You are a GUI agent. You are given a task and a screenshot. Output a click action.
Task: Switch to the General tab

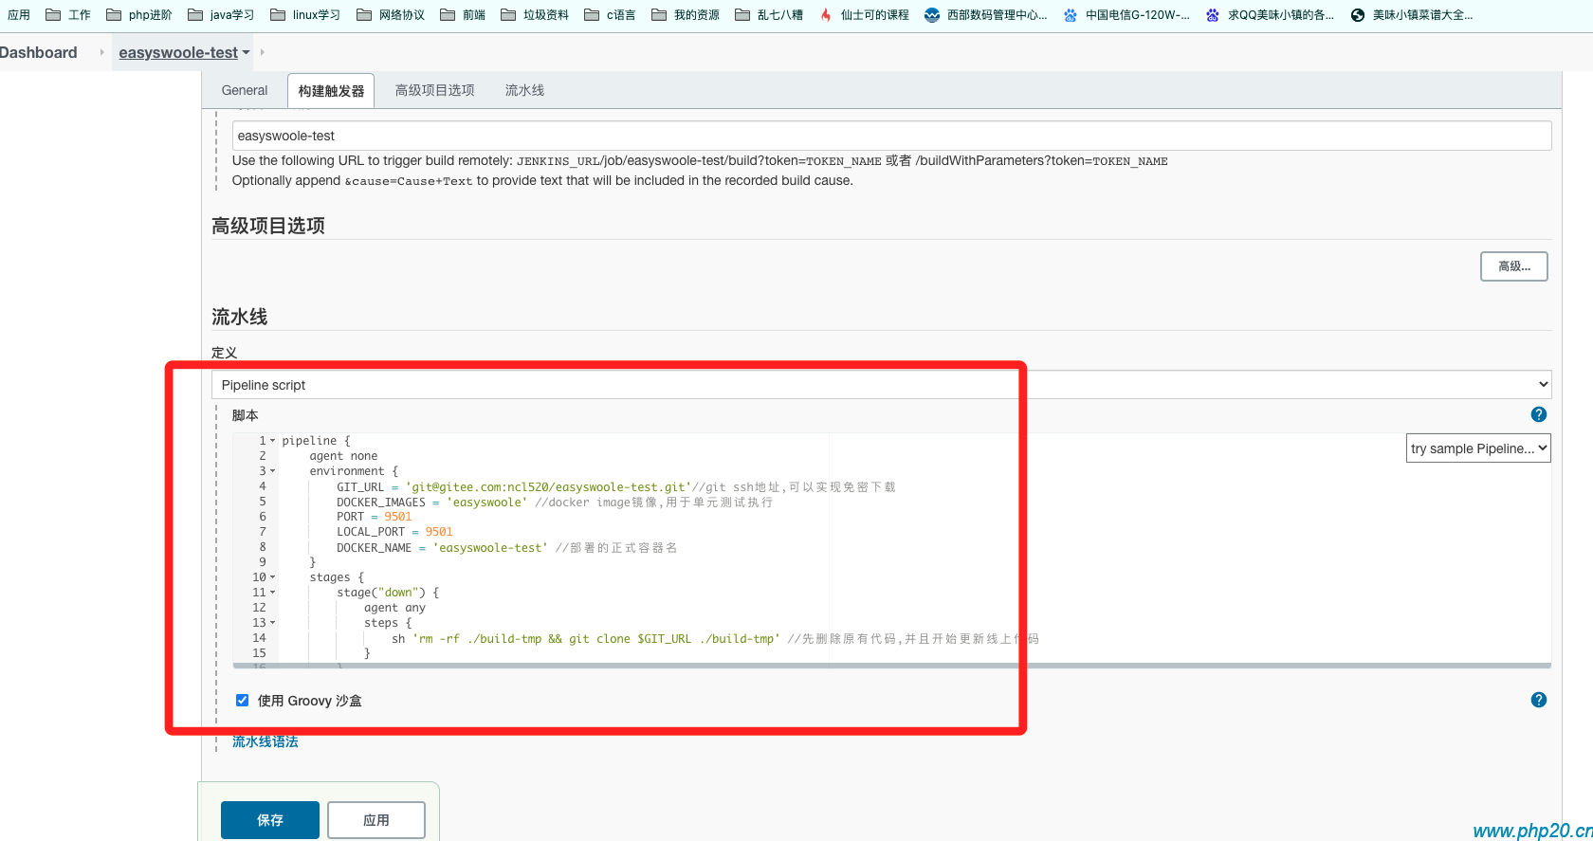245,90
